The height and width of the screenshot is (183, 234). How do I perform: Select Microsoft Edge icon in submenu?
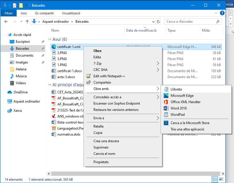point(166,96)
